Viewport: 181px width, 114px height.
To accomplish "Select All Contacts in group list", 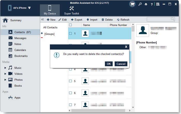I will [50, 27].
